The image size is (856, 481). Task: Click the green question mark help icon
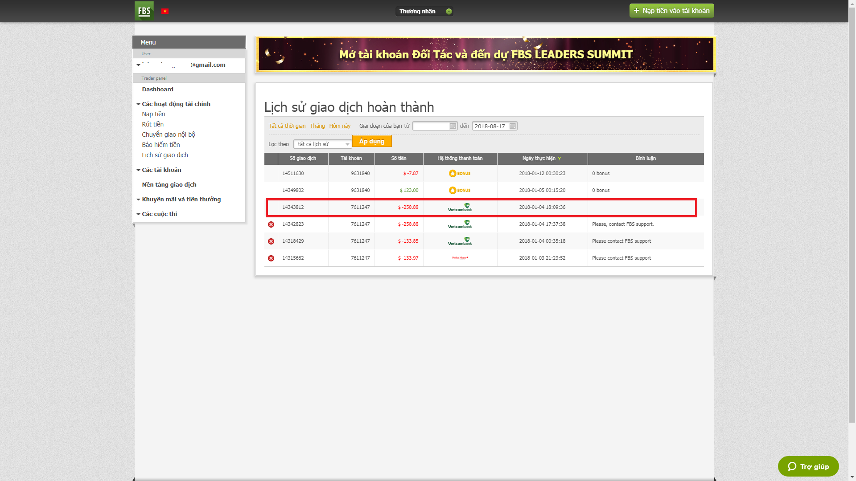tap(559, 159)
